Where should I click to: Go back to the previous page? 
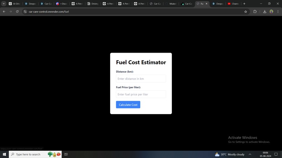click(4, 12)
